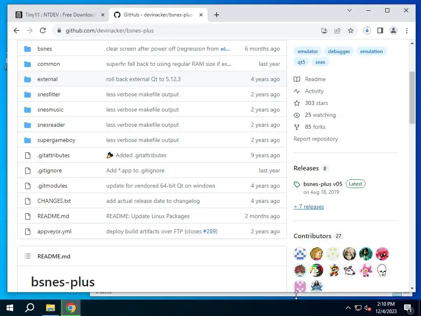
Task: Click the muted volume tray icon
Action: pyautogui.click(x=368, y=308)
